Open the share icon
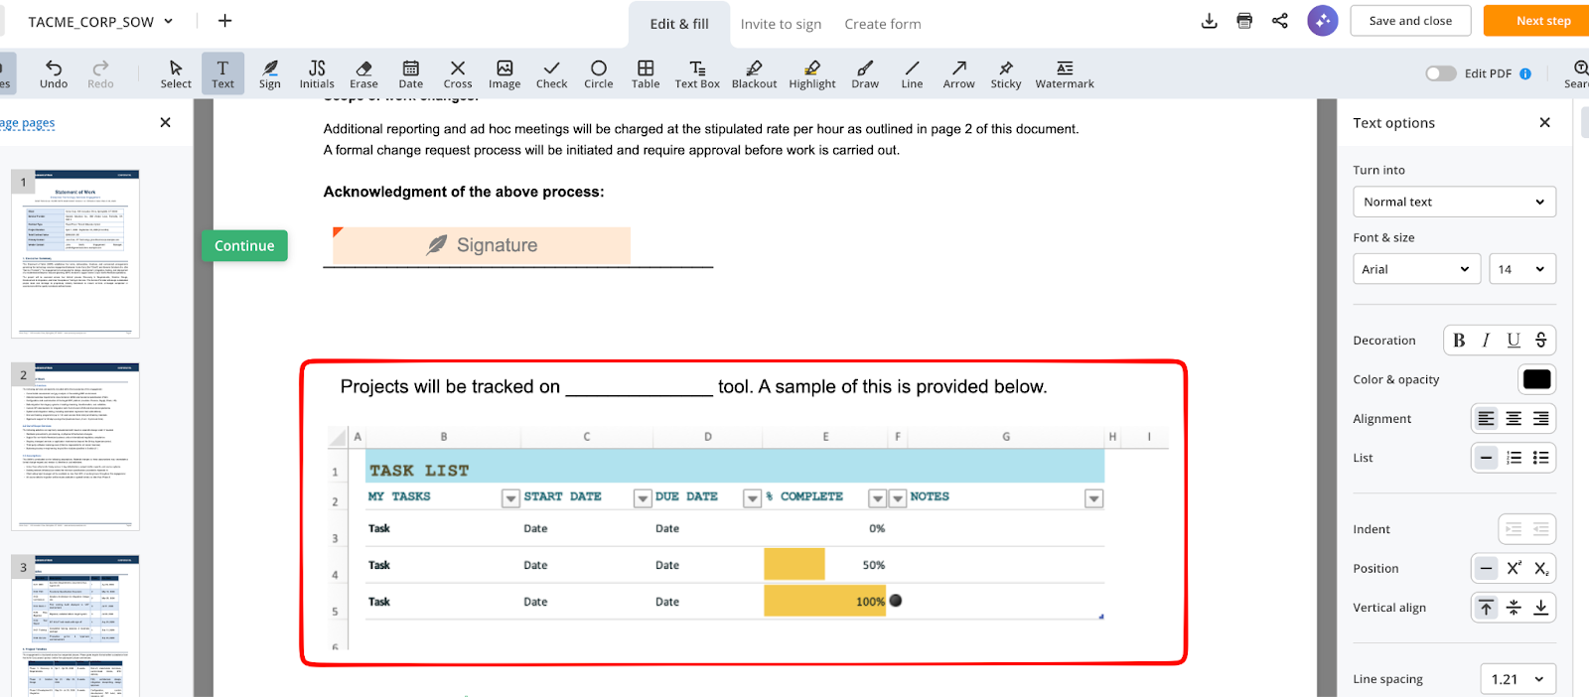Image resolution: width=1589 pixels, height=697 pixels. 1280,21
